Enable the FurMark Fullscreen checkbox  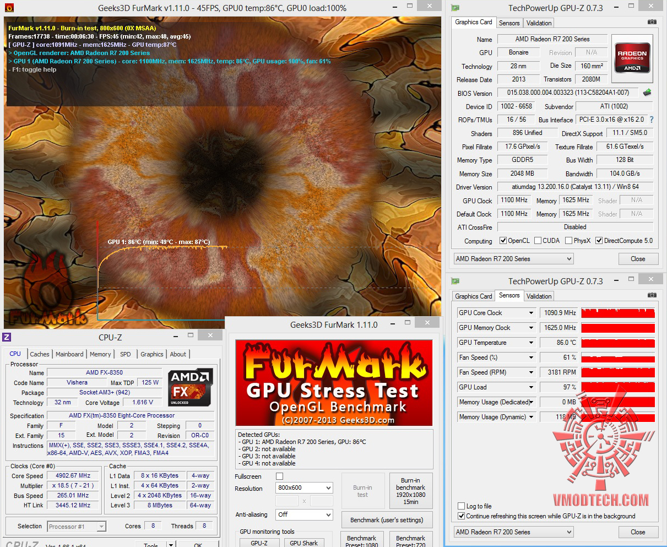point(279,476)
